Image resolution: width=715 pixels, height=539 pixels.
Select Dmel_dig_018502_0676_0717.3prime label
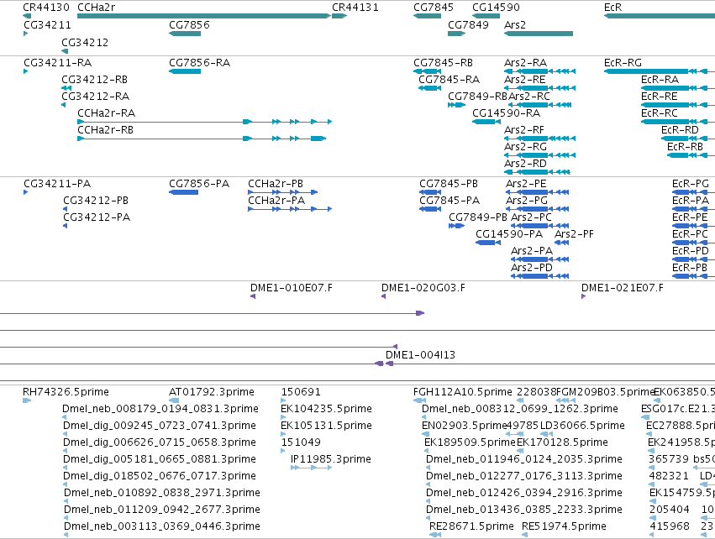coord(160,476)
